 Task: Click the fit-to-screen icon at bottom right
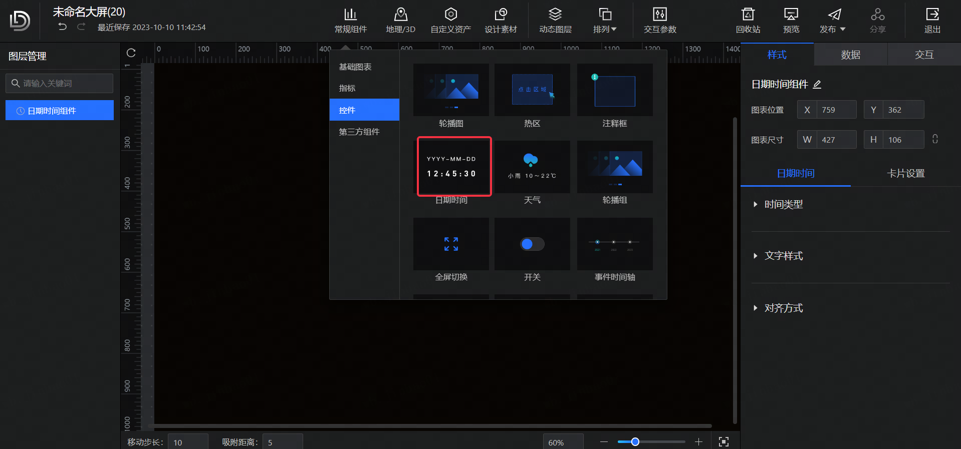[724, 441]
